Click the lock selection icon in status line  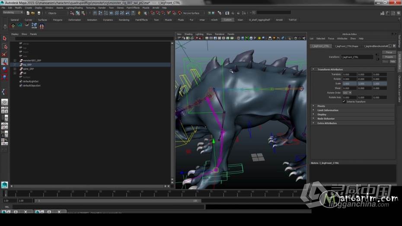tap(139, 13)
